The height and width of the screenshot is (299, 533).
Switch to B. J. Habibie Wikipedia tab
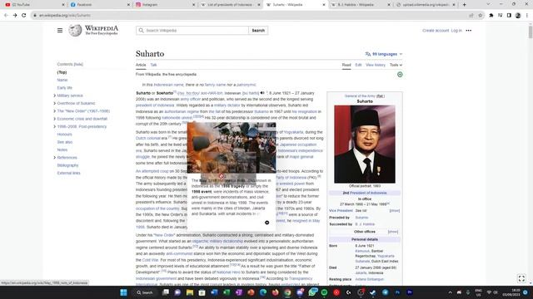pyautogui.click(x=360, y=5)
